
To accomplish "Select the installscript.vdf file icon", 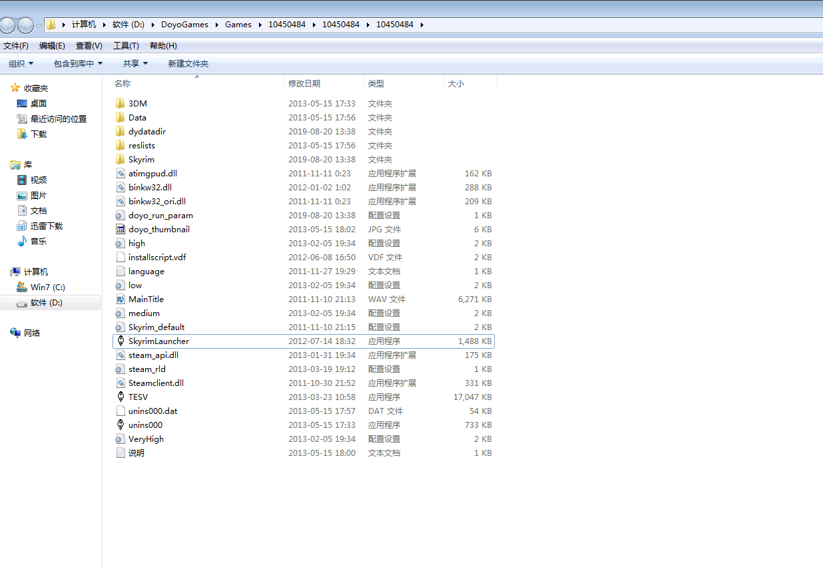I will pos(120,257).
